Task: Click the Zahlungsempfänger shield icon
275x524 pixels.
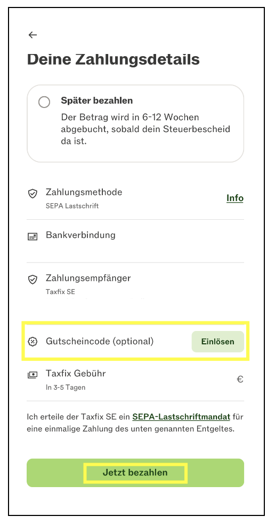Action: 33,279
